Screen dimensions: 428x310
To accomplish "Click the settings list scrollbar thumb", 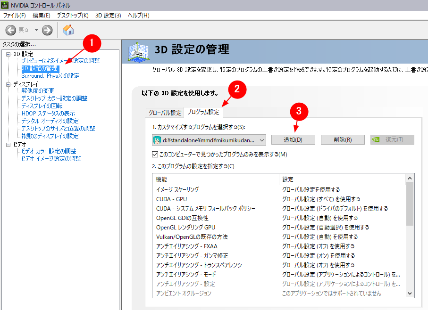I will pos(410,204).
